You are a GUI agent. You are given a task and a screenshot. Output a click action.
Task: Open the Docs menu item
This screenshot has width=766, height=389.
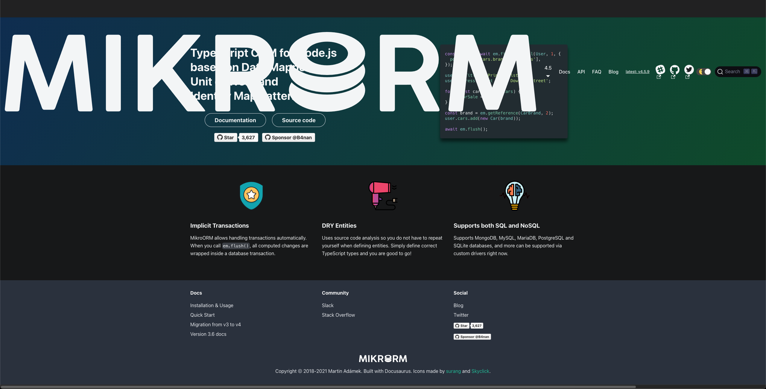[x=564, y=71]
